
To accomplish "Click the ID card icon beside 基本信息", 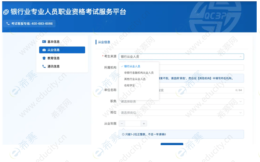I will point(44,42).
